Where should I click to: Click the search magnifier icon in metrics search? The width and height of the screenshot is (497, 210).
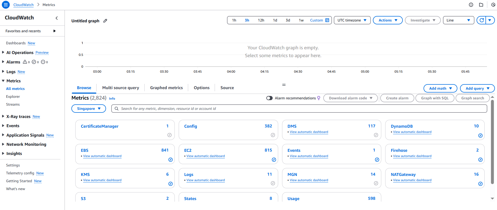117,109
